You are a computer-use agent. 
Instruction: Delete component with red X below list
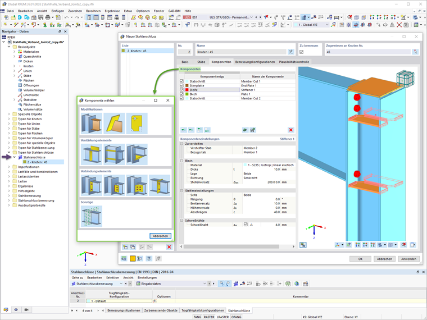click(x=291, y=130)
